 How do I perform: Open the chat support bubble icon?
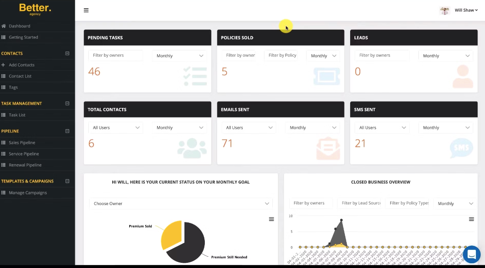click(472, 255)
